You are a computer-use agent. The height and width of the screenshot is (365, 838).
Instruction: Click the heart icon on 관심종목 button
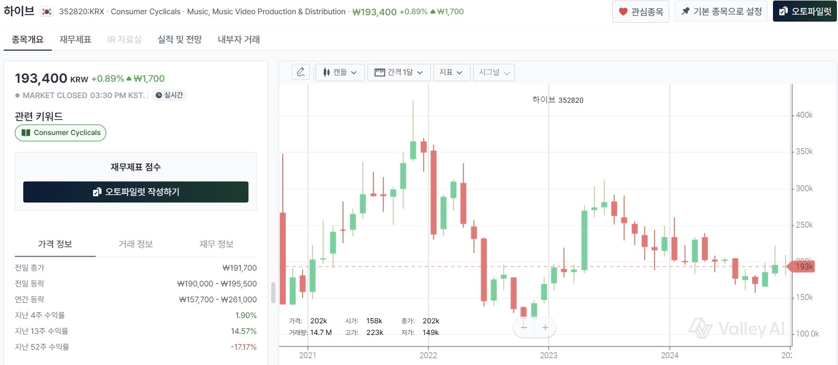point(623,12)
